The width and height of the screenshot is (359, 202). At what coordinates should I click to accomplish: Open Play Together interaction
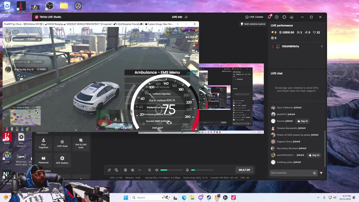[x=43, y=143]
